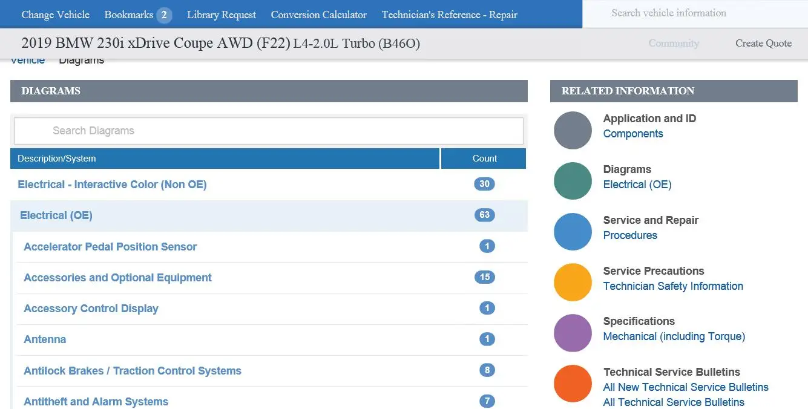
Task: Open Electrical (OE) related diagrams link
Action: click(x=637, y=185)
